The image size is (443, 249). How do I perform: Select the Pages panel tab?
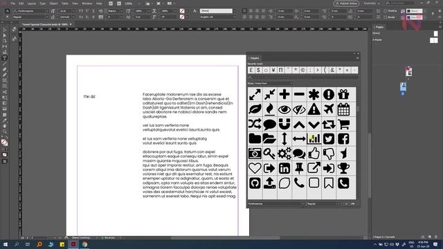pos(379,27)
